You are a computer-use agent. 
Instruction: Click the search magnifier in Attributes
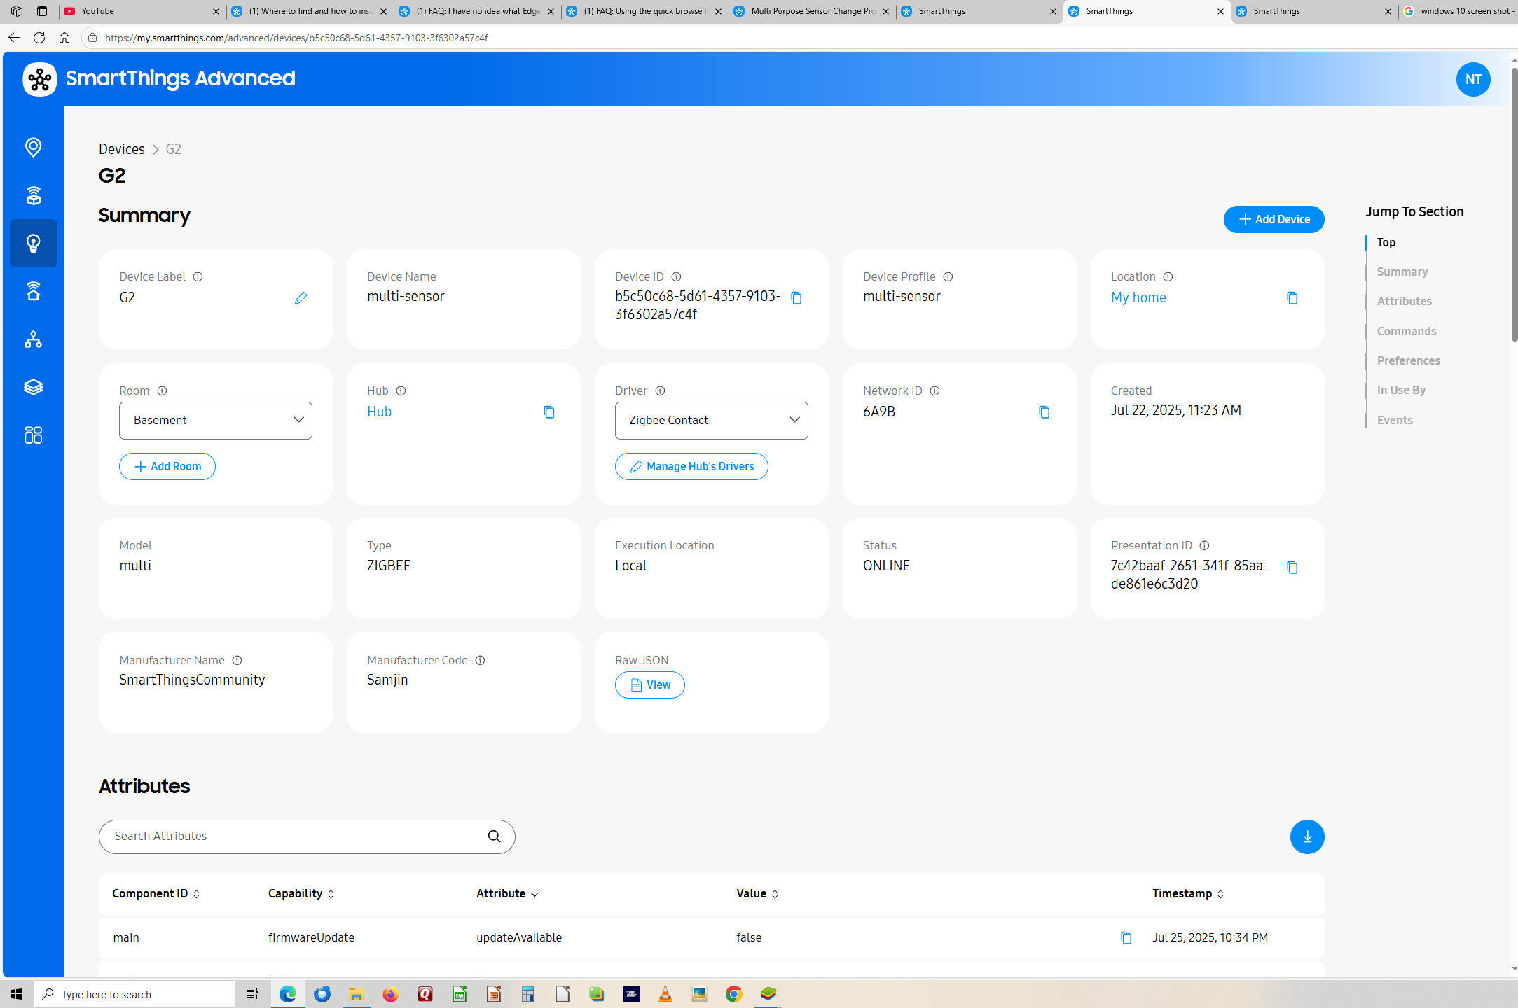tap(494, 836)
